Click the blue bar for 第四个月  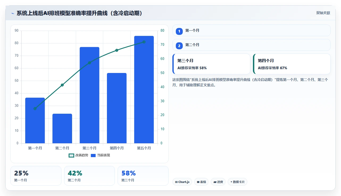click(117, 108)
